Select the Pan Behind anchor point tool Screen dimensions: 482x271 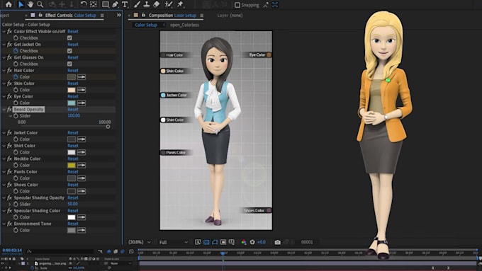point(94,4)
